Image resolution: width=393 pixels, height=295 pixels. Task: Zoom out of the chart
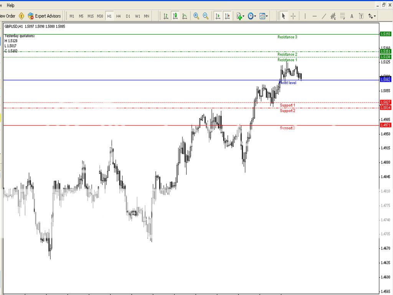[206, 16]
